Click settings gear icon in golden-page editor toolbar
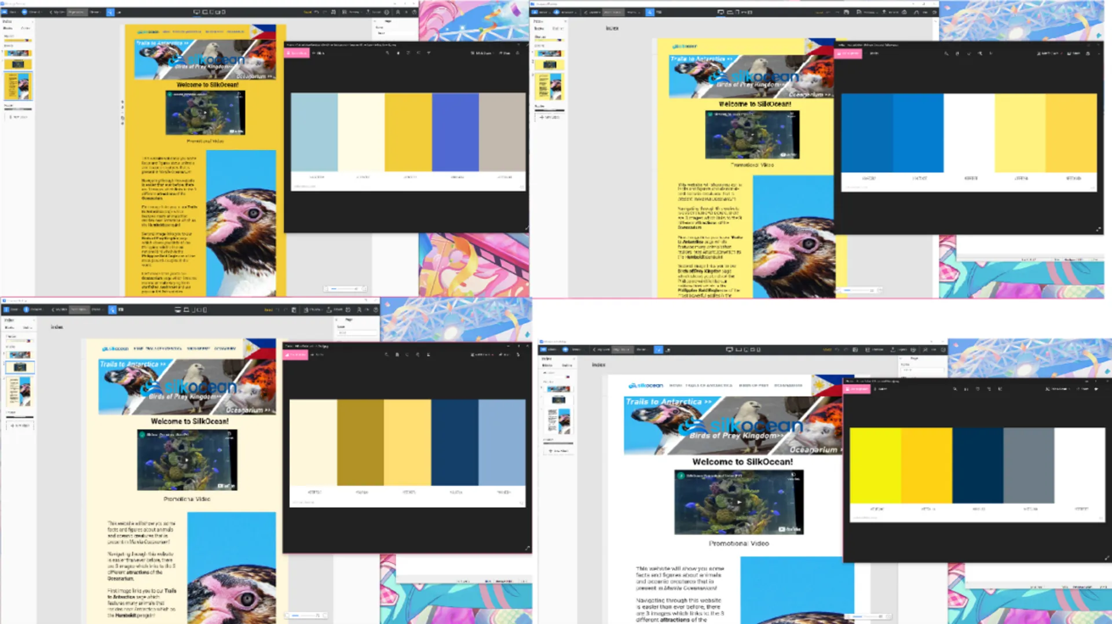This screenshot has width=1112, height=624. 387,12
